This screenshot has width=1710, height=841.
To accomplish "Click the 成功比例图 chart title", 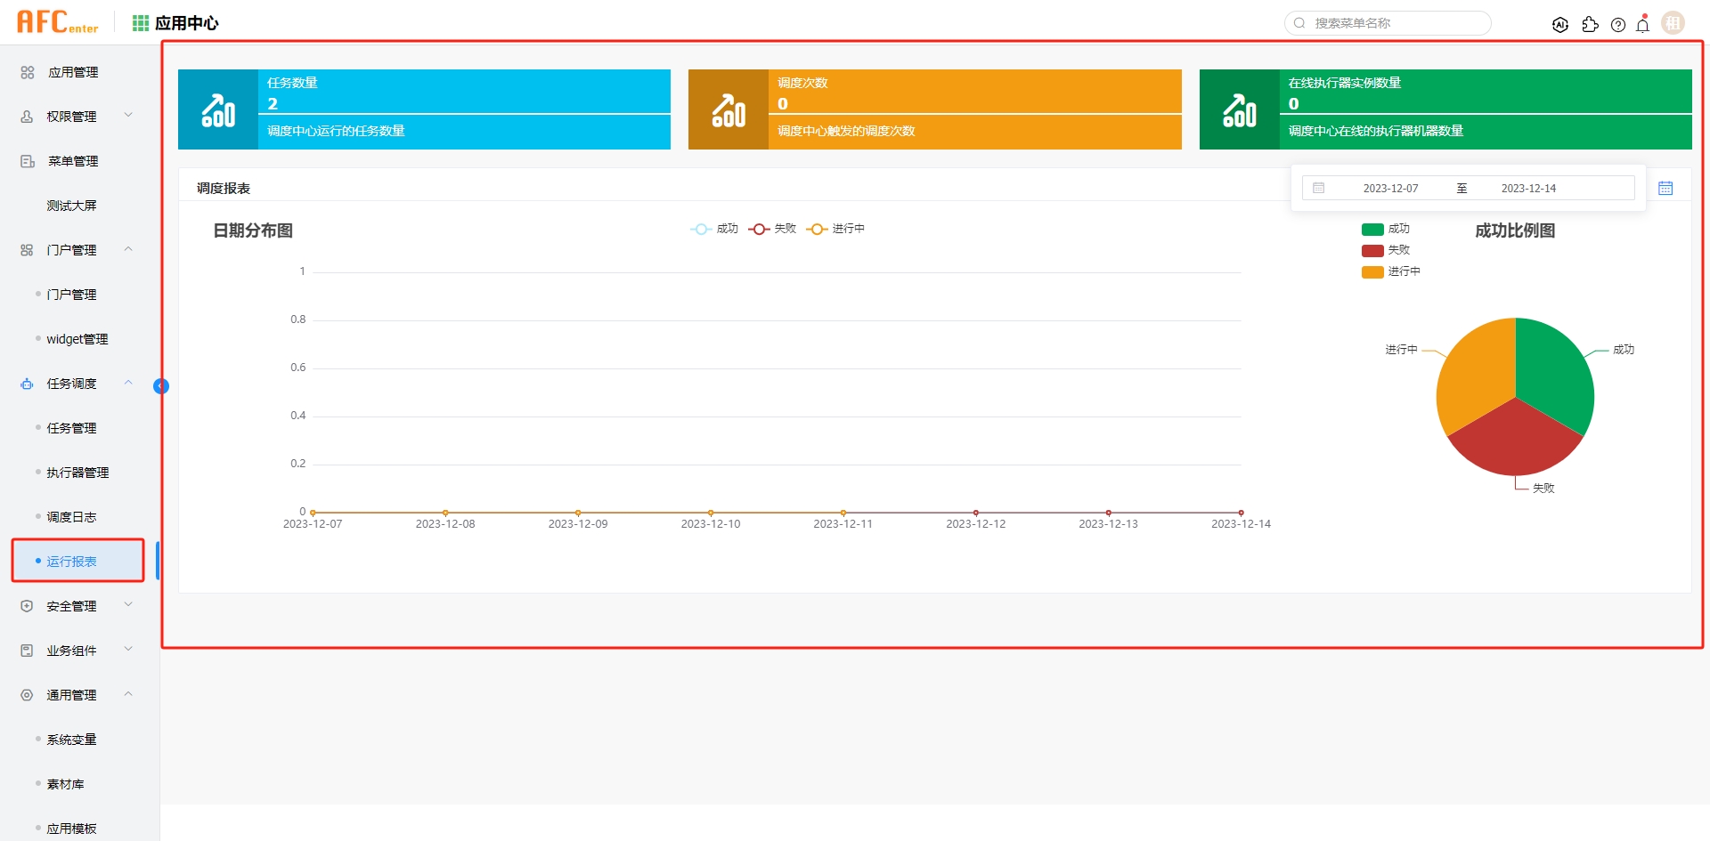I will (1515, 230).
